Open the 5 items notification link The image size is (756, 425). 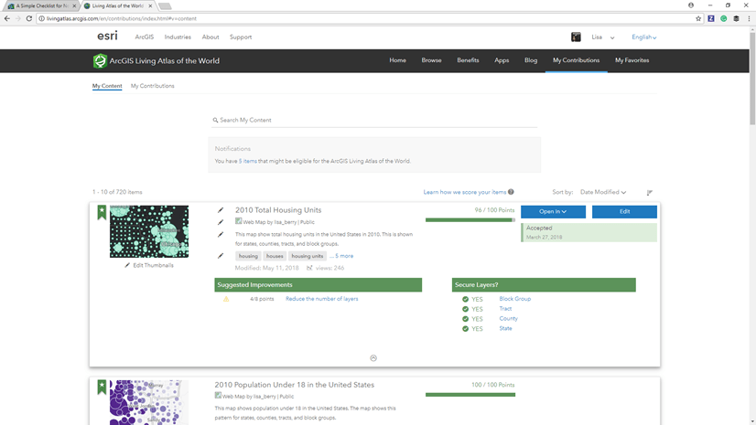[x=248, y=161]
